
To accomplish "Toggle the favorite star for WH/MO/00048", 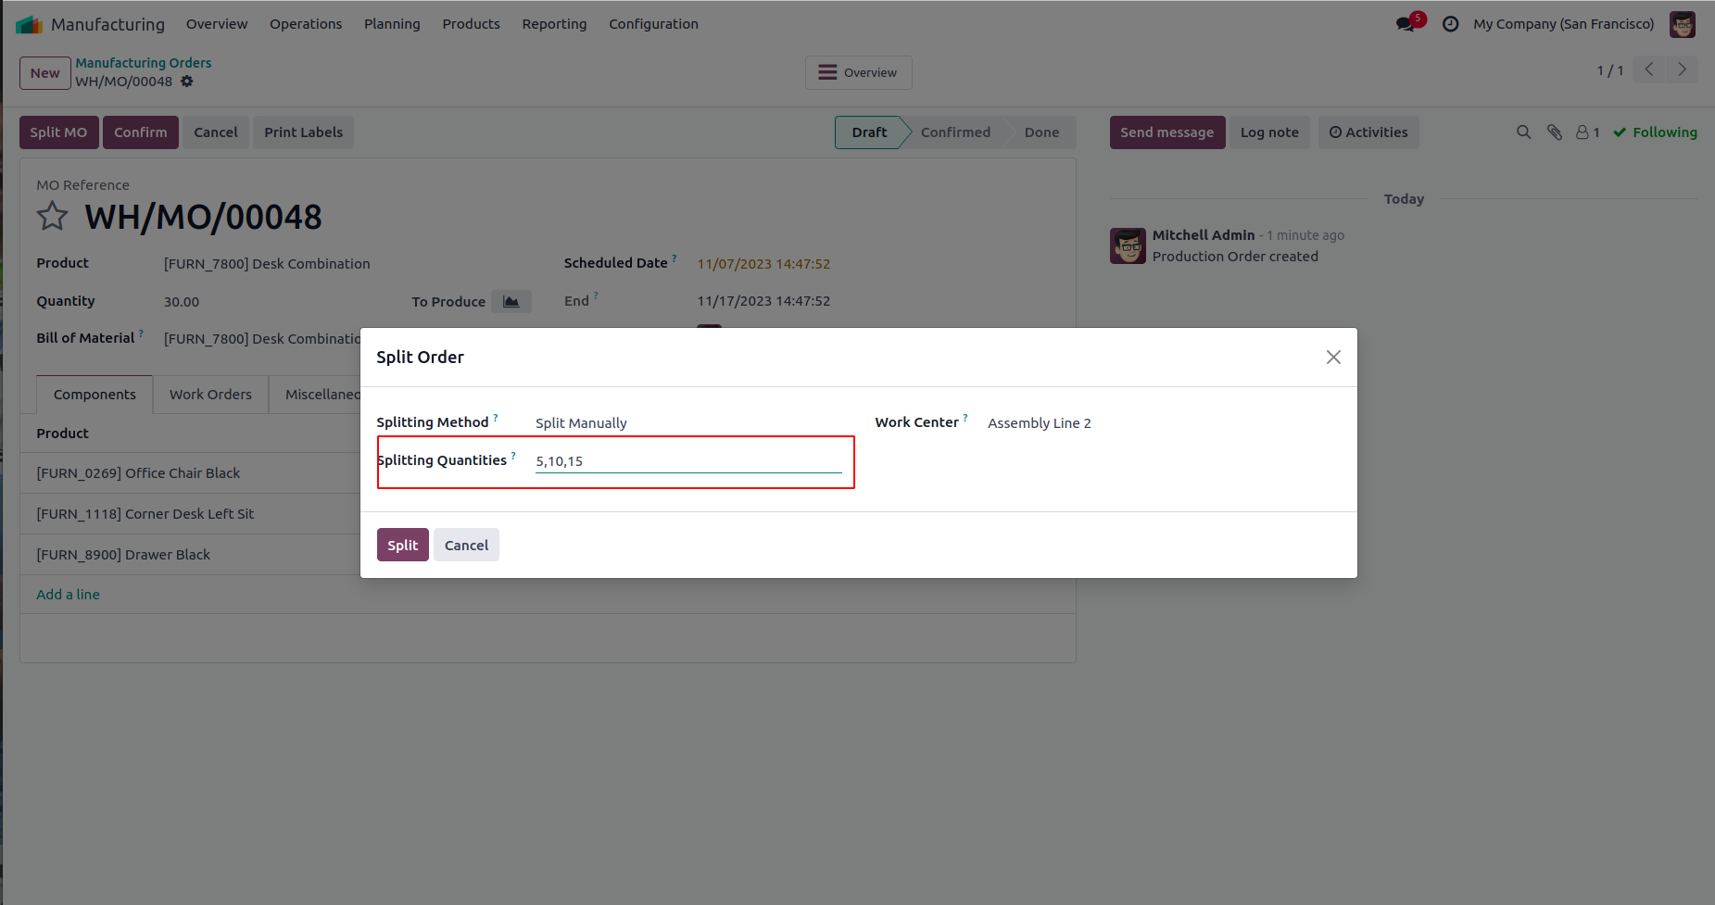I will (x=53, y=217).
